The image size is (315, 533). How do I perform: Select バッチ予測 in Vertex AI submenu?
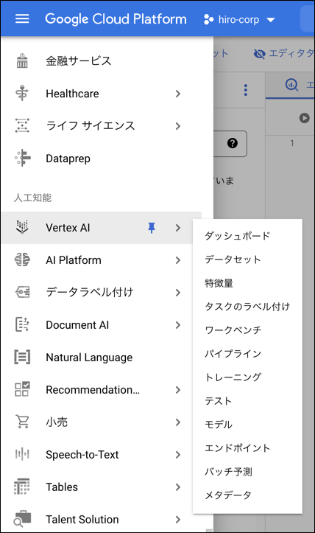point(228,472)
